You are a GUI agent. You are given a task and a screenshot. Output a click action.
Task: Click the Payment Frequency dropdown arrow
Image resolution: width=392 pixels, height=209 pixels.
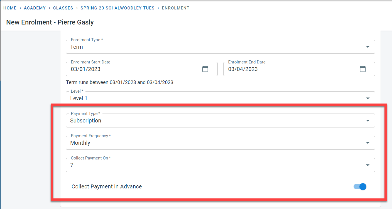coord(368,143)
